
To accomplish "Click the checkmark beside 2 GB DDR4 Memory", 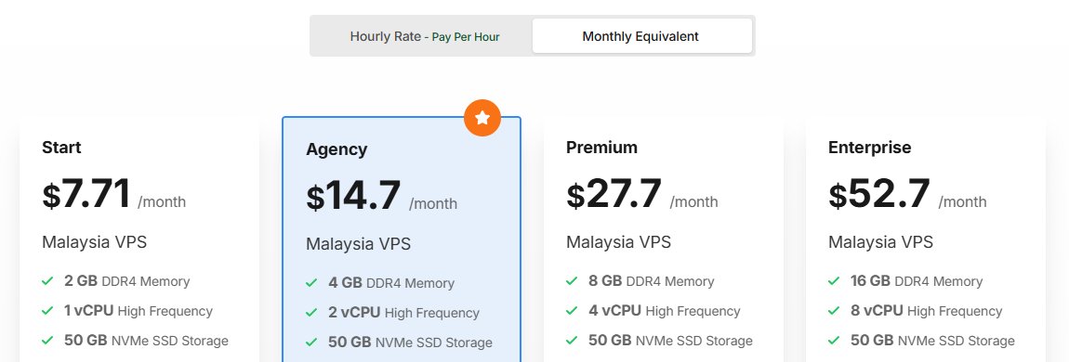I will pos(47,281).
